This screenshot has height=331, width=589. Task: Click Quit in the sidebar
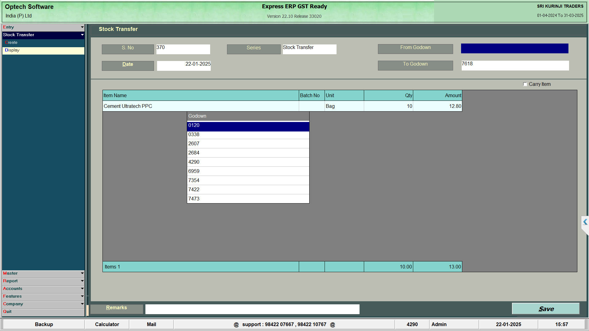click(x=7, y=312)
